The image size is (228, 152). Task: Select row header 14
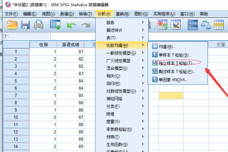(16, 146)
